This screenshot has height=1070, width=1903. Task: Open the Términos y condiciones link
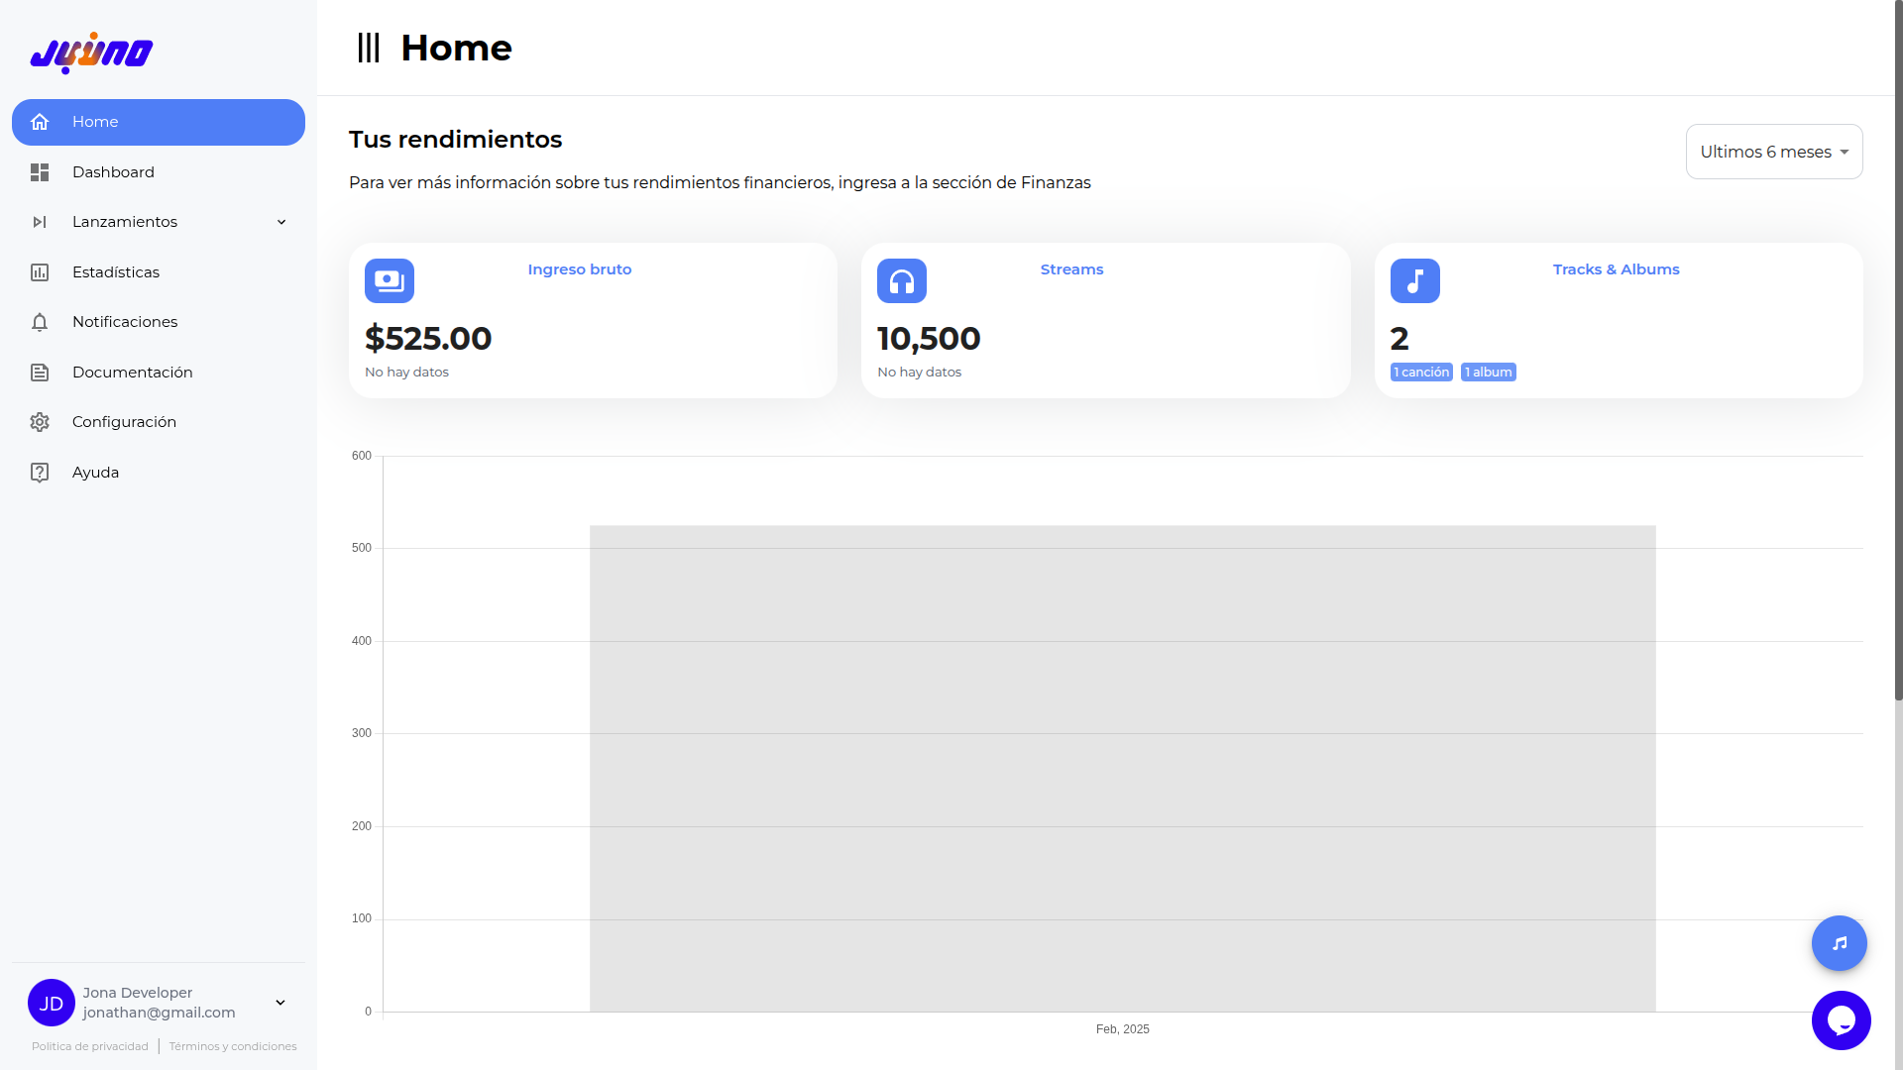pyautogui.click(x=233, y=1046)
